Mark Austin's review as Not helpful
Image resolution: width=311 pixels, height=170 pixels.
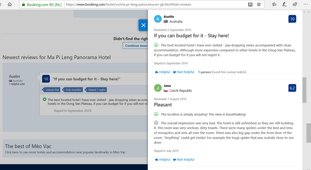point(184,72)
